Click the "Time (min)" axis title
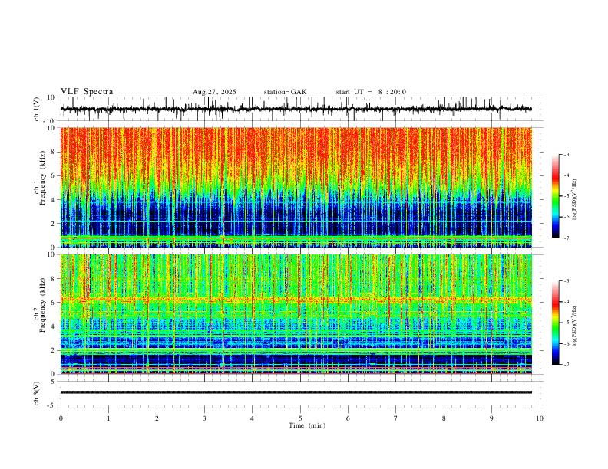Screen dimensions: 608x469 coord(307,425)
